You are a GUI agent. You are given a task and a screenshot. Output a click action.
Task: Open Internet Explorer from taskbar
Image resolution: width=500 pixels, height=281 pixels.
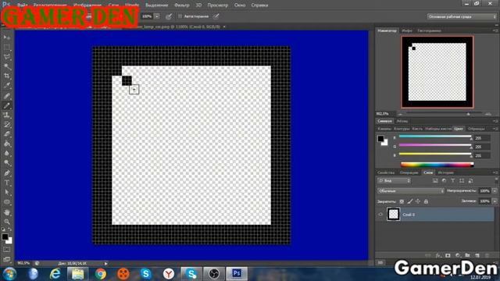click(55, 274)
